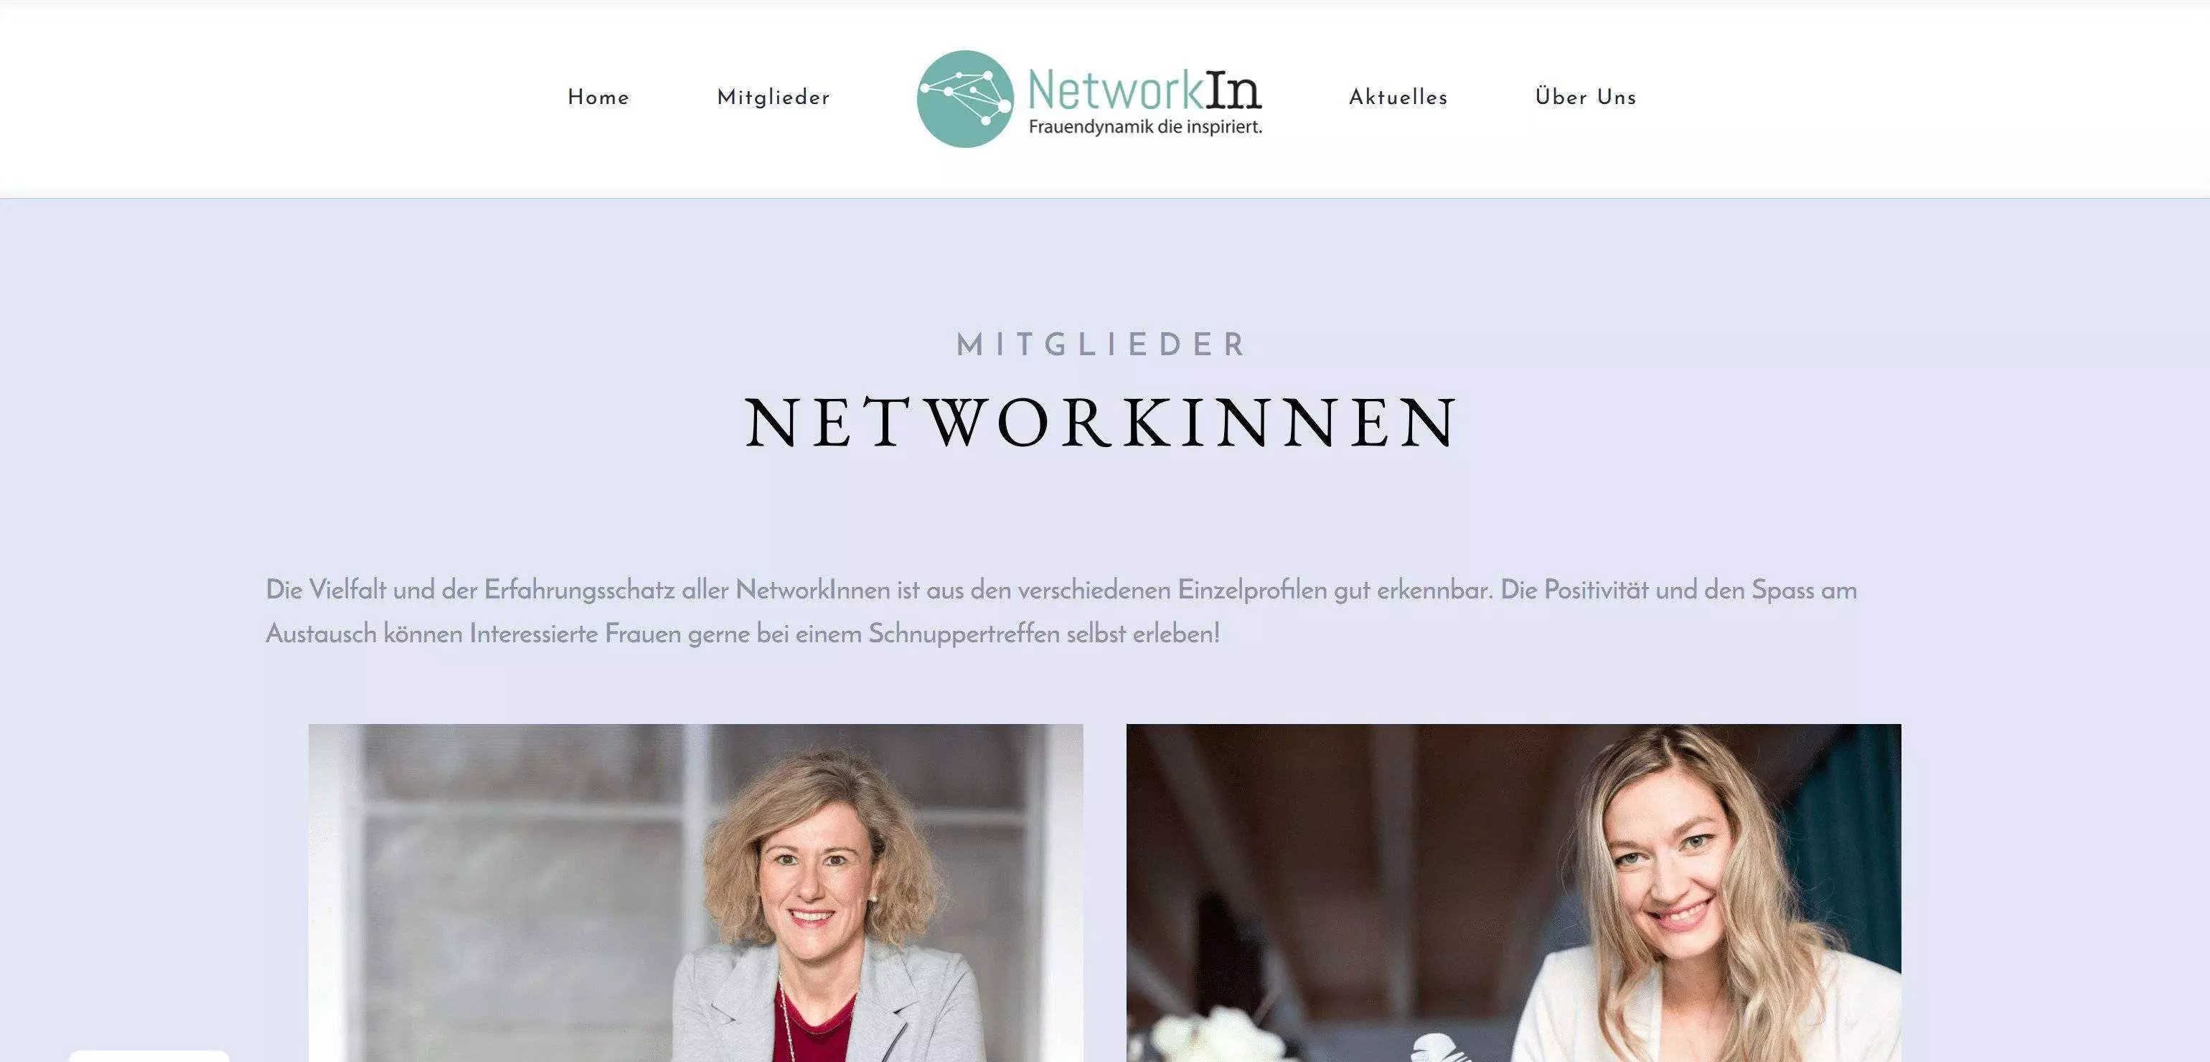Click the grey MITGLIEDER subtitle above heading

[x=1102, y=345]
